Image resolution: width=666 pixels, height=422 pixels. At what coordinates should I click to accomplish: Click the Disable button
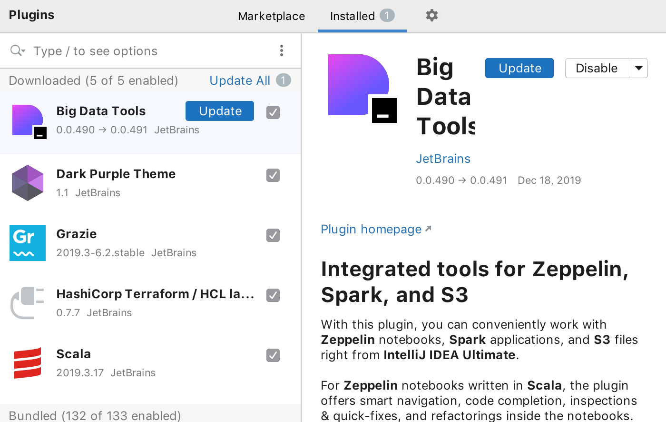pyautogui.click(x=598, y=68)
